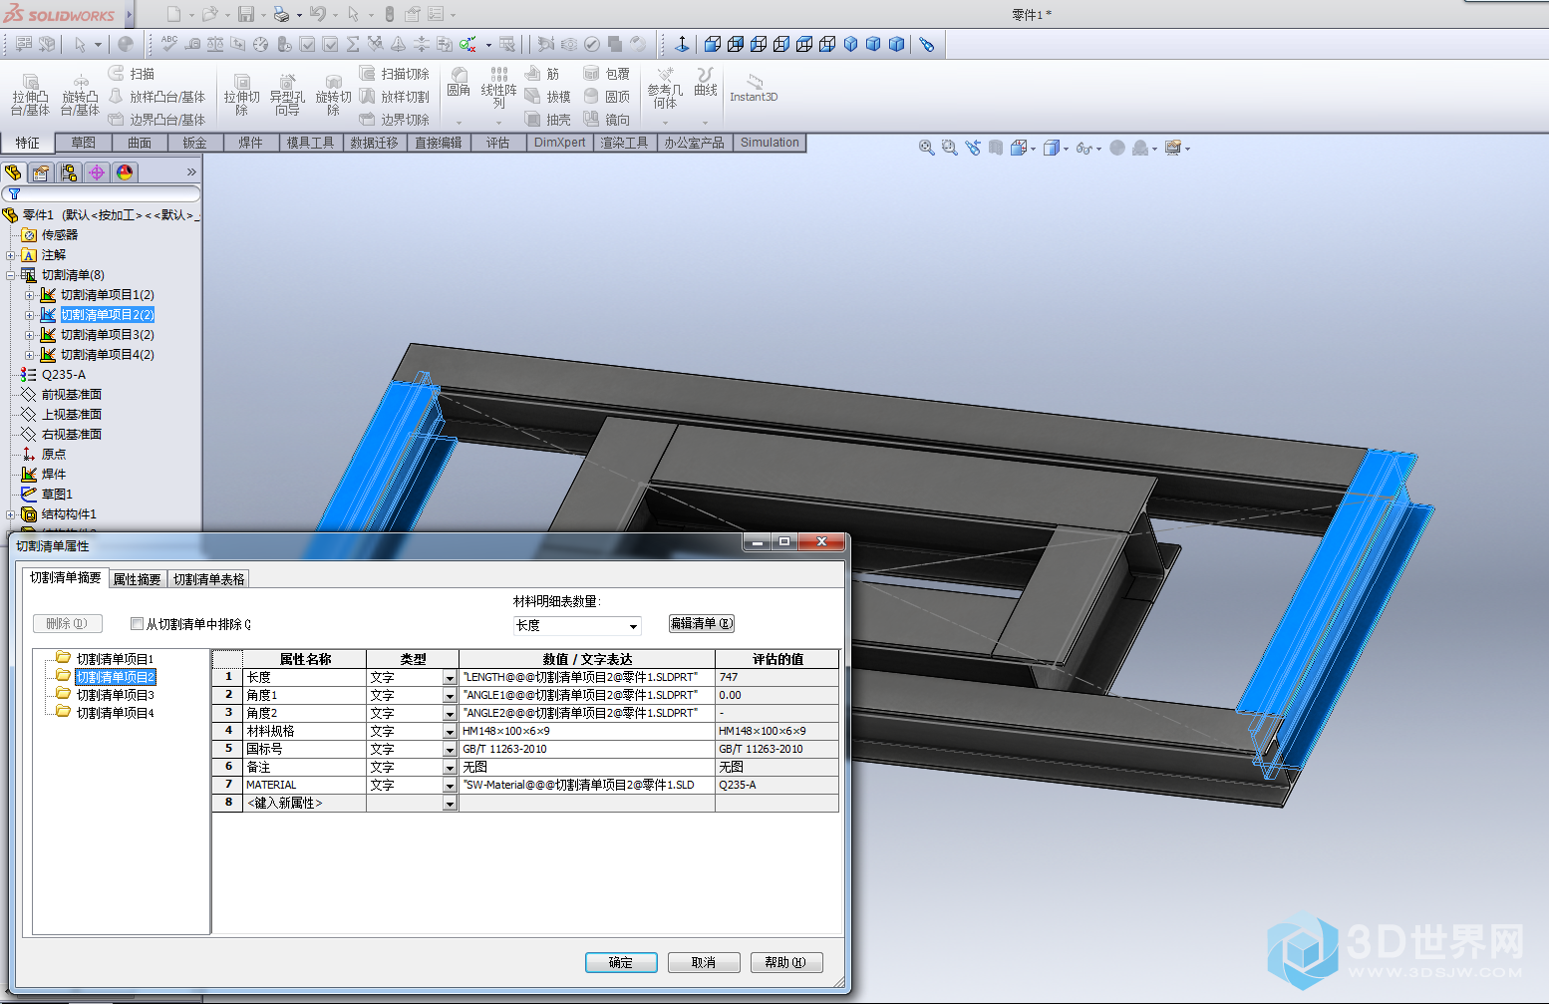The image size is (1549, 1004).
Task: Switch to the Simulation ribbon tab
Action: click(770, 143)
